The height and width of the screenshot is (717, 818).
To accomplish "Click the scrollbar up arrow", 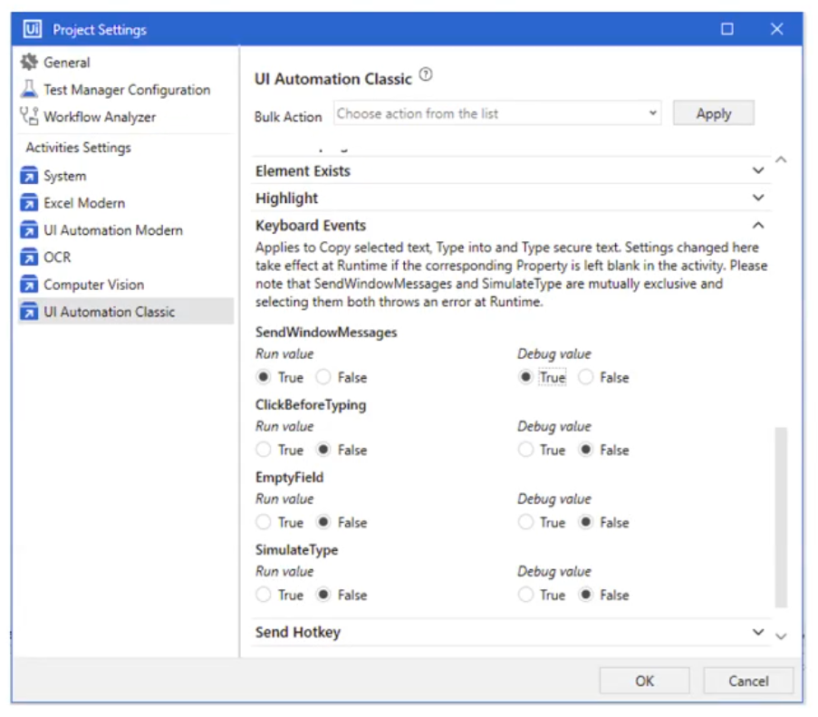I will pyautogui.click(x=781, y=160).
